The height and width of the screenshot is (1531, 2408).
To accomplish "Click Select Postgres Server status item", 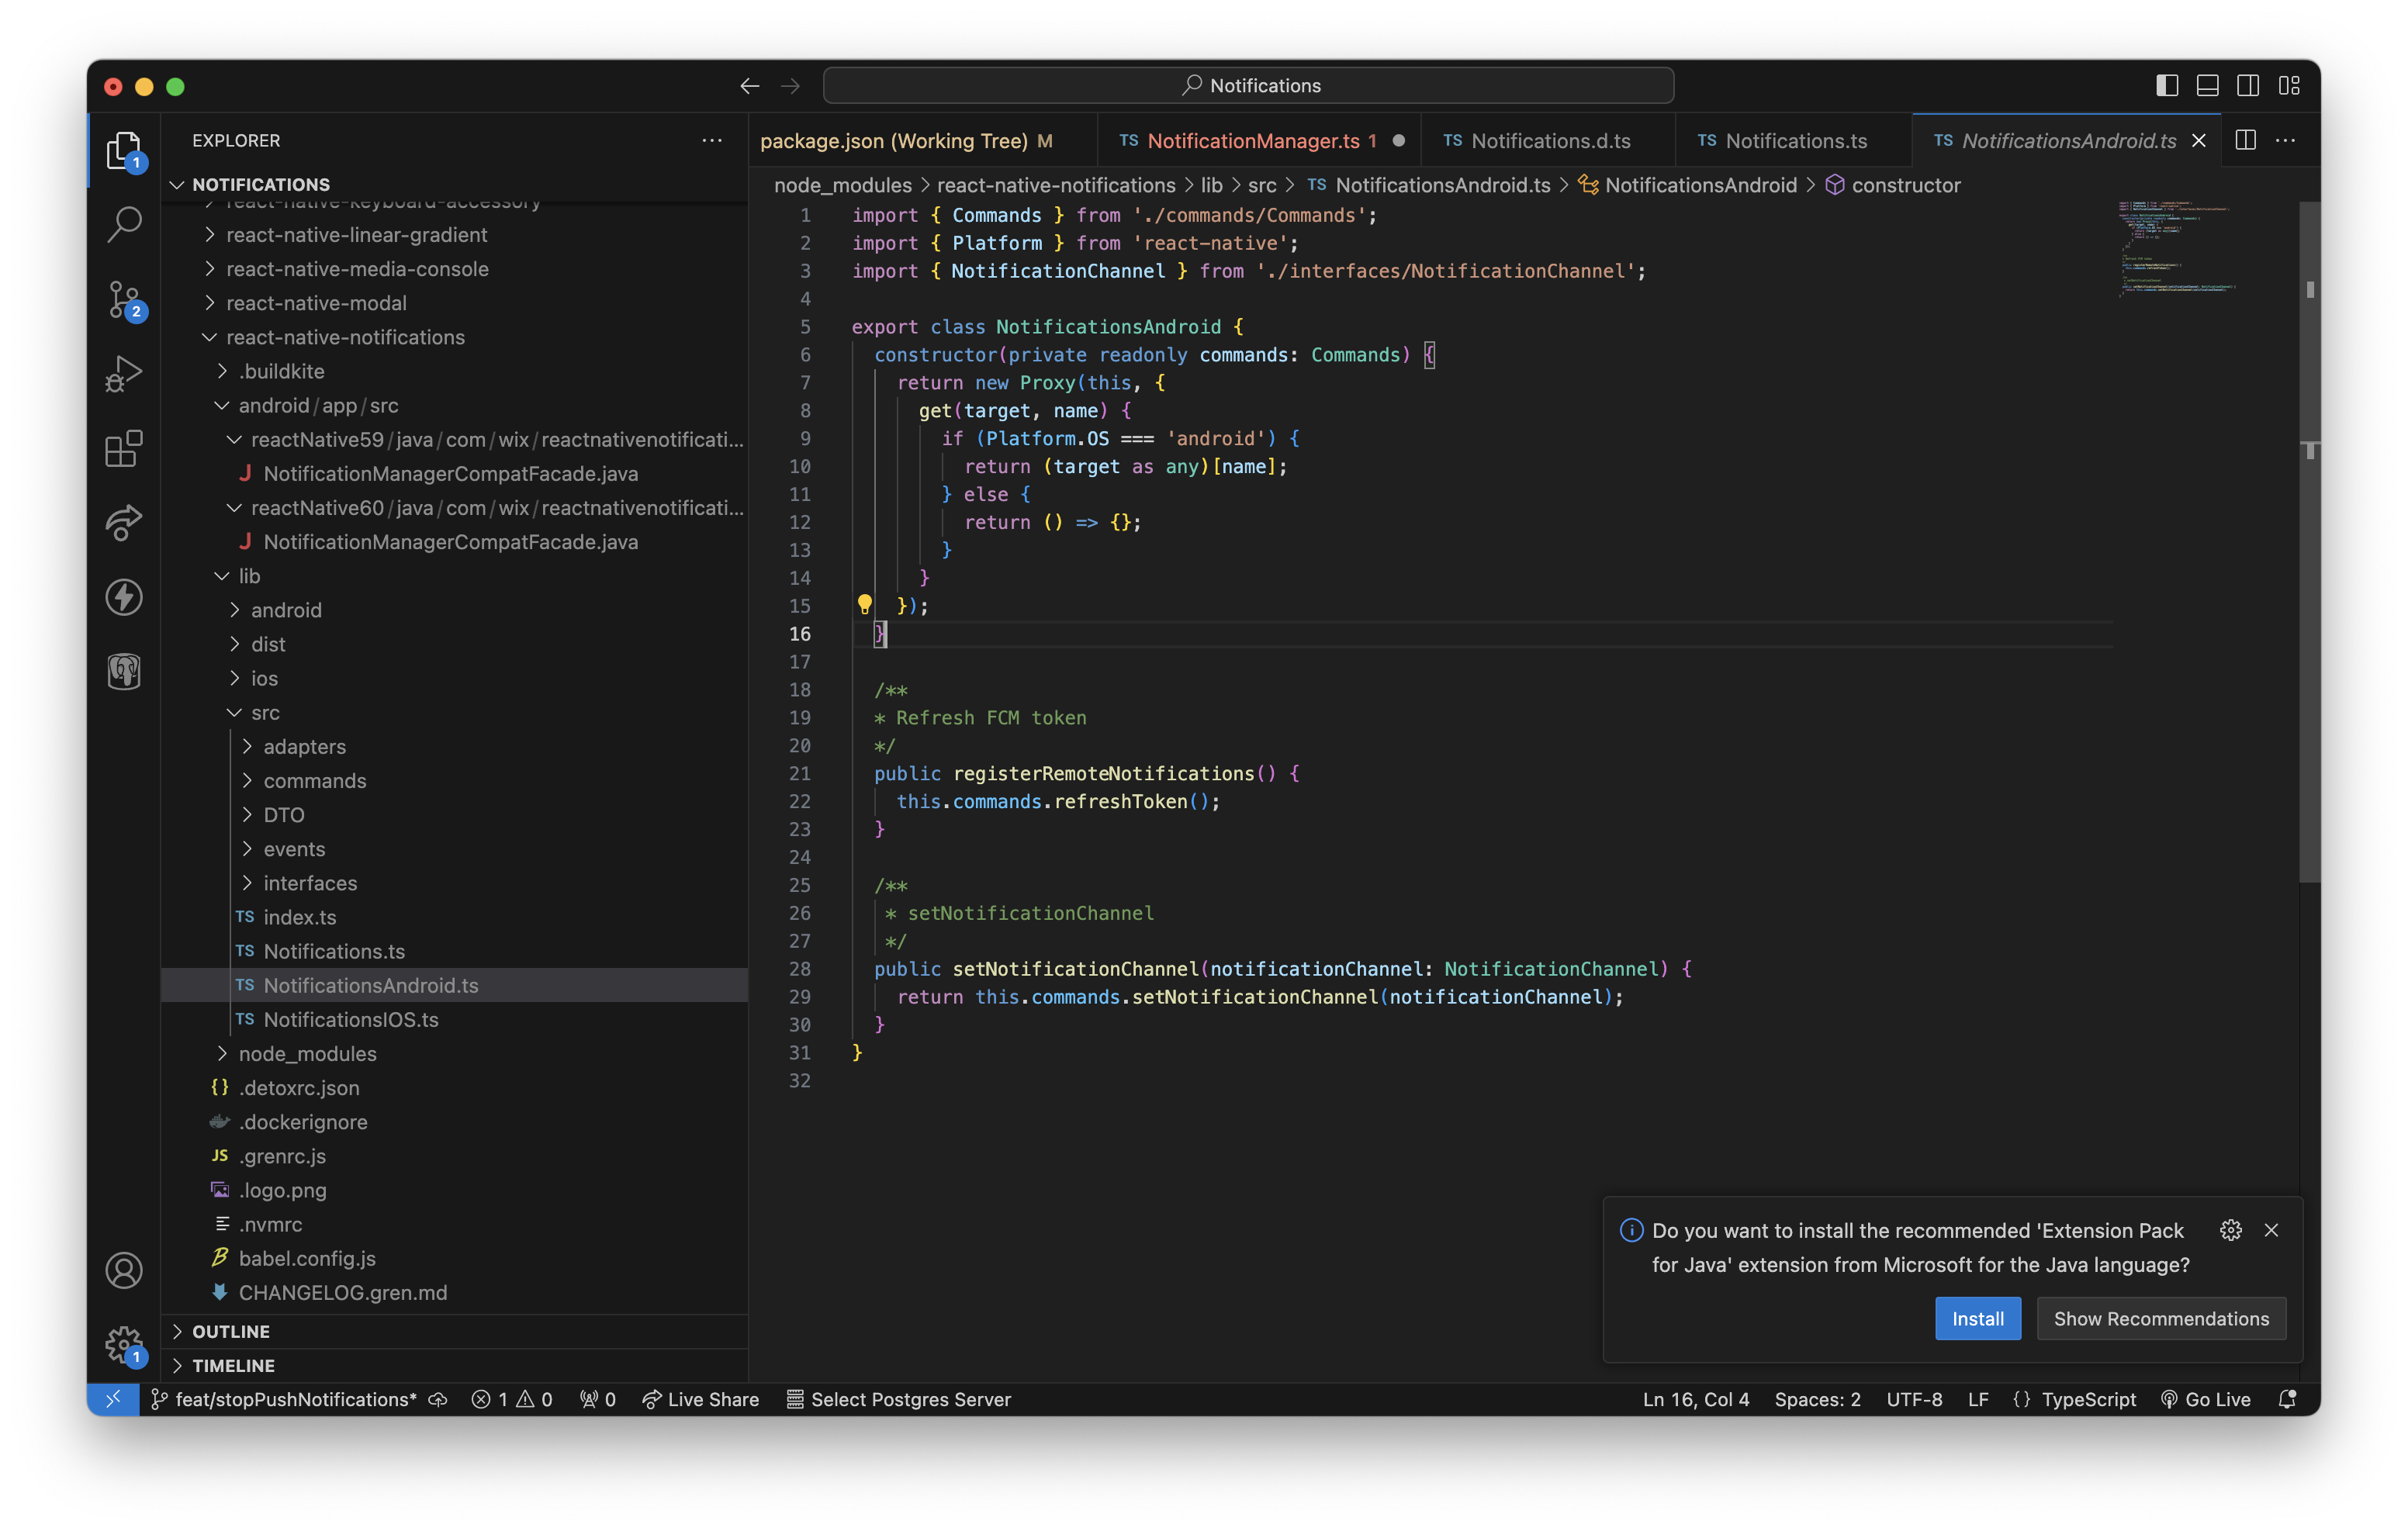I will point(898,1399).
